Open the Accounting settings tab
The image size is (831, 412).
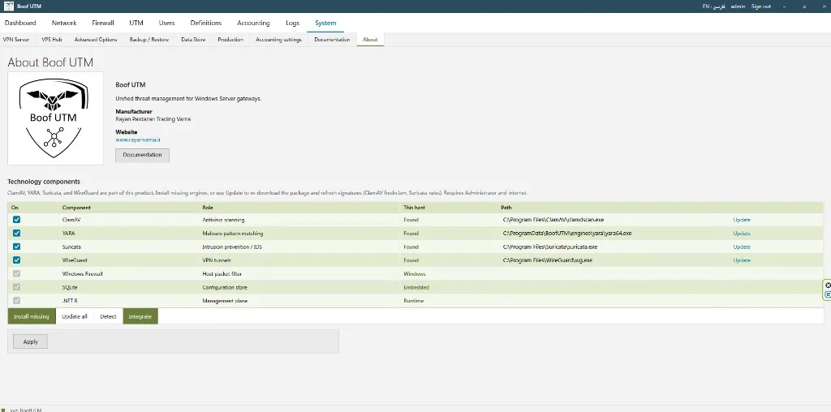pos(279,40)
